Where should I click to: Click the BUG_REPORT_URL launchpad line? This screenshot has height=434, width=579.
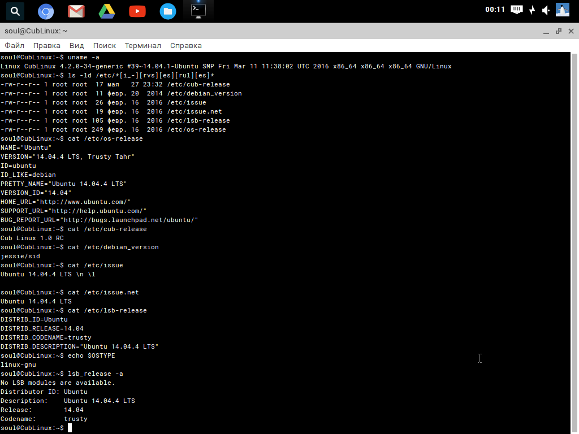100,220
